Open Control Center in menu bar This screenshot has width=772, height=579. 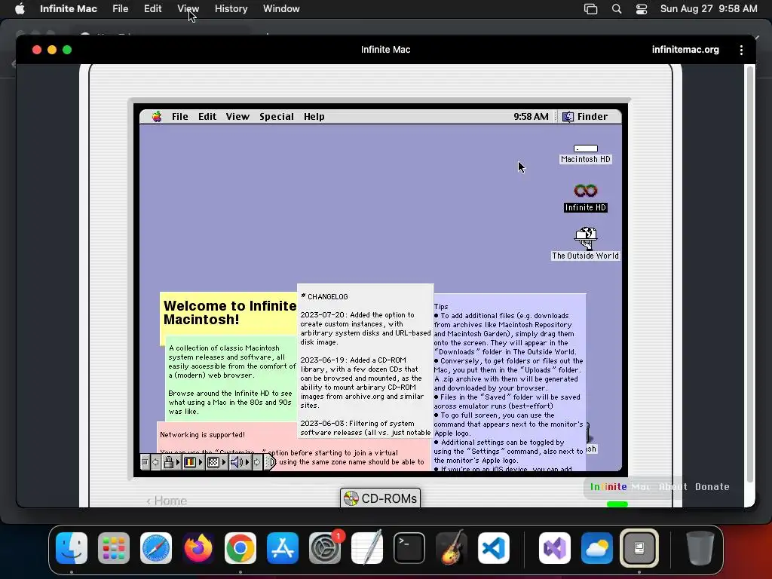tap(641, 9)
